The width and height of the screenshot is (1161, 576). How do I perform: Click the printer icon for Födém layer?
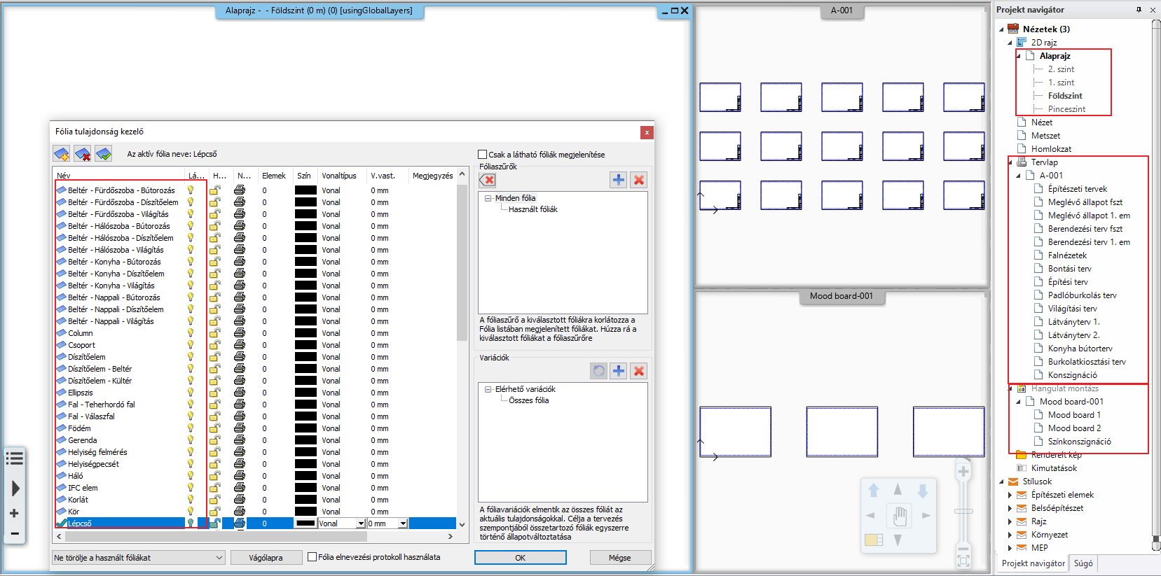(x=240, y=428)
